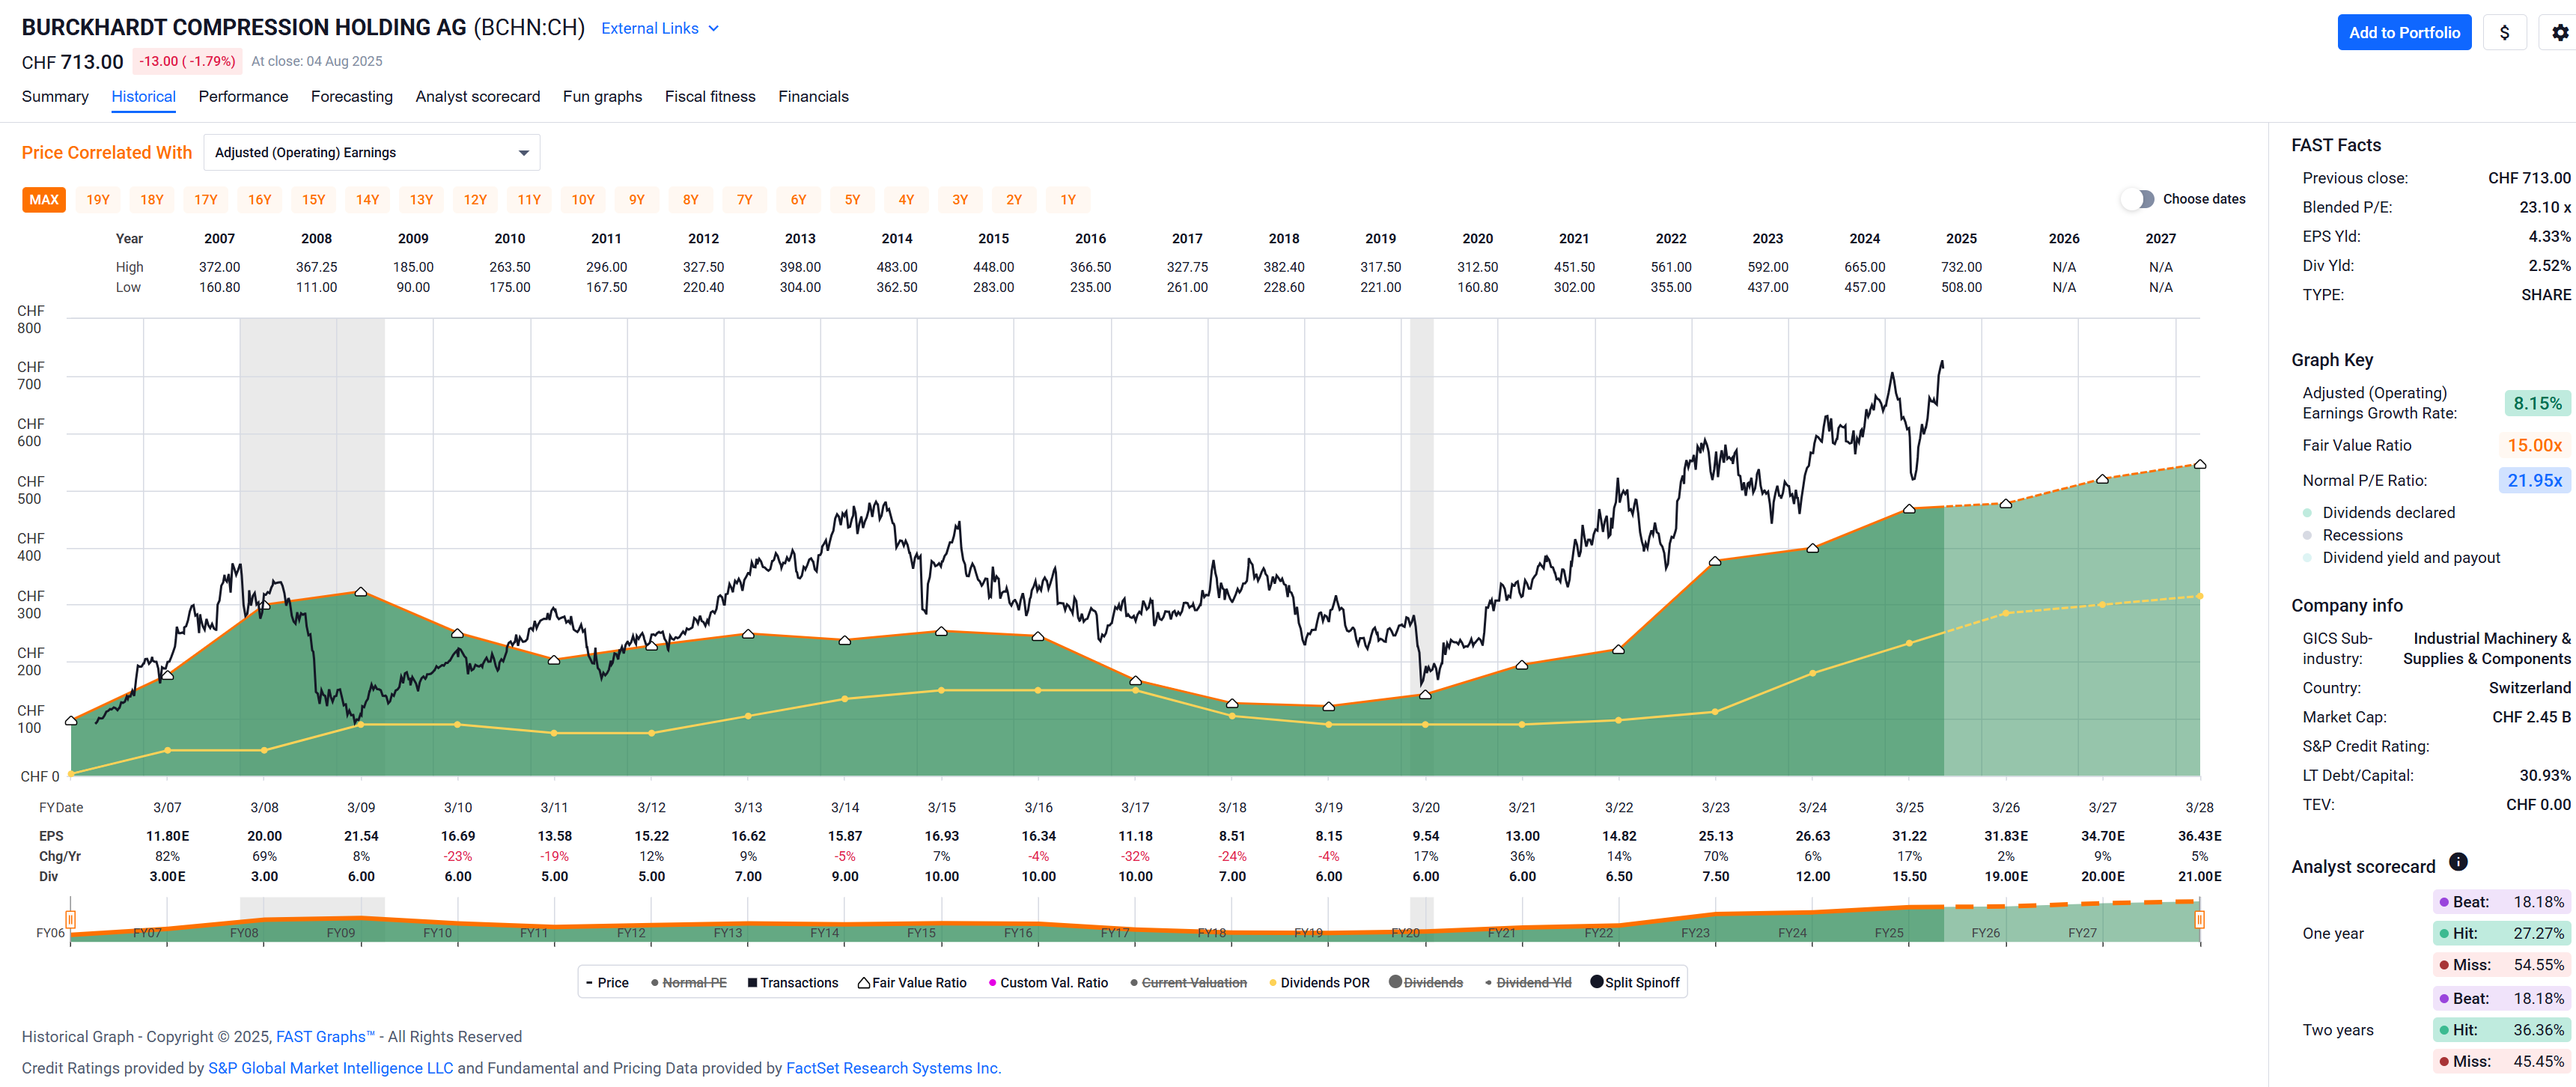Select the 7Y time range

click(745, 200)
